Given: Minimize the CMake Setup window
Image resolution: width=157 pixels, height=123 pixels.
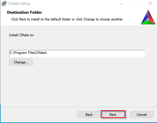Looking at the screenshot, I should 121,4.
